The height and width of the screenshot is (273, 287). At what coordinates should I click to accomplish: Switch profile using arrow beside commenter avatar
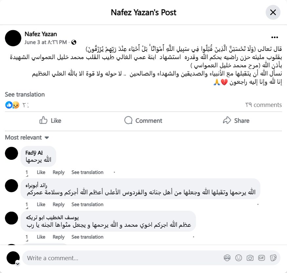click(17, 263)
